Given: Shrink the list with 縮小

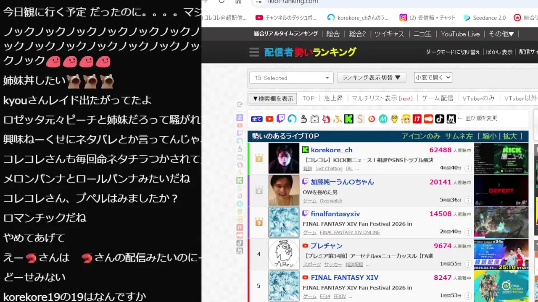Looking at the screenshot, I should point(490,136).
